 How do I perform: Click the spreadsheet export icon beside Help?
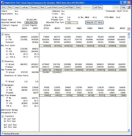point(129,7)
